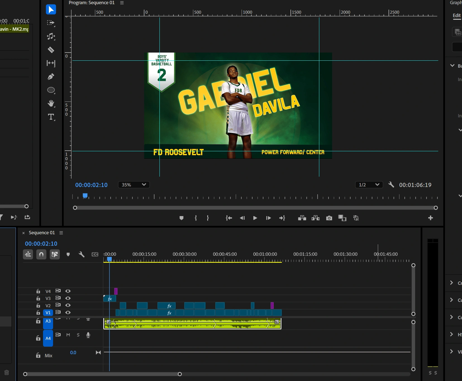Select the Edit tab in Graphics panel
Screen dimensions: 462x381
click(456, 15)
